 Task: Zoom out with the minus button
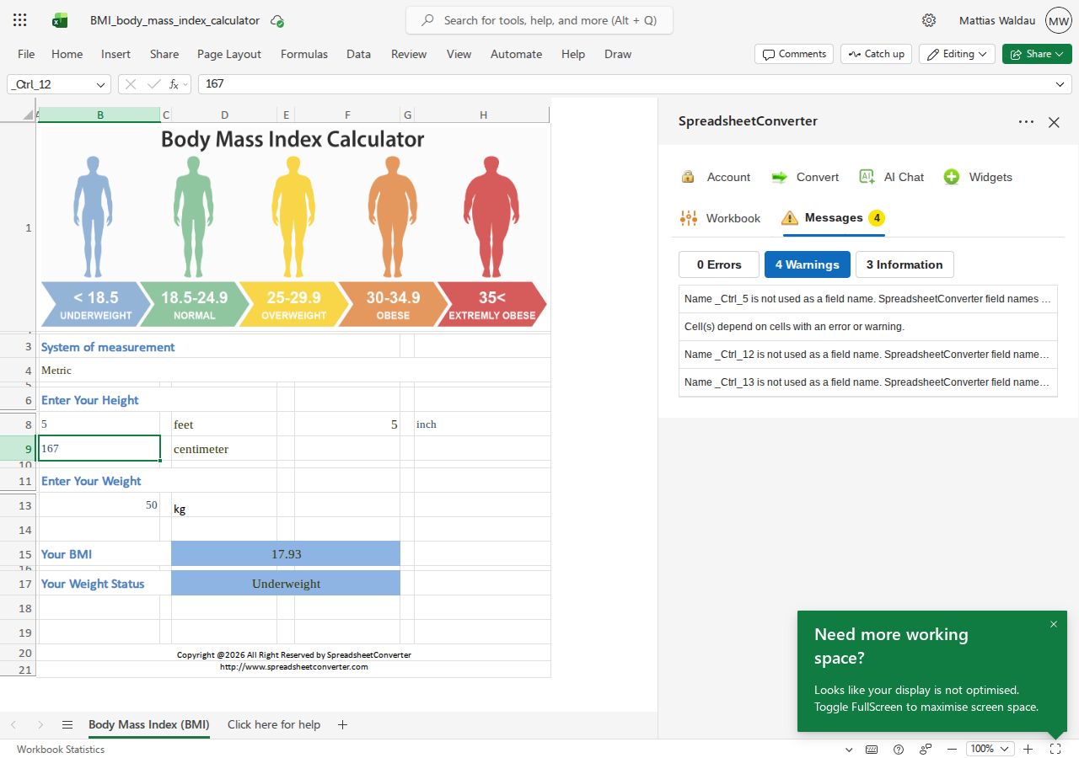coord(952,749)
